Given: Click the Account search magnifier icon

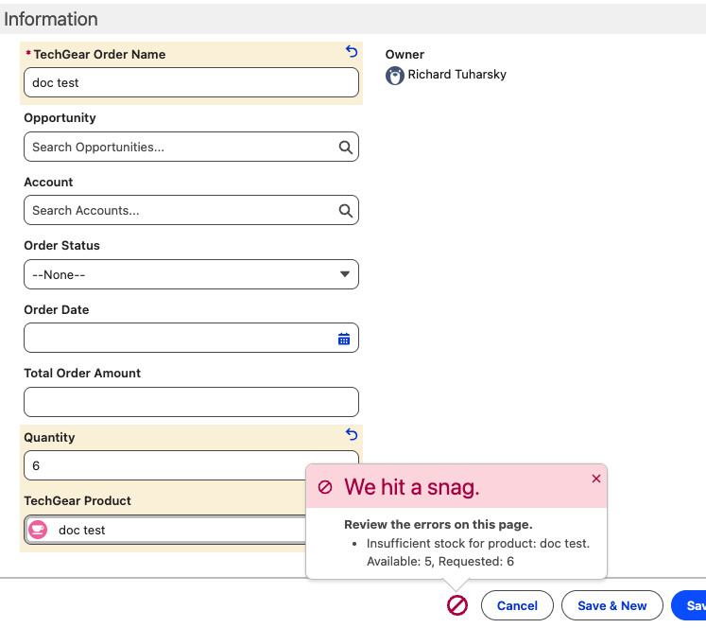Looking at the screenshot, I should 345,211.
